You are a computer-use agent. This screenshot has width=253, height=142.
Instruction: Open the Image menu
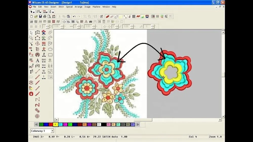[x=87, y=7]
